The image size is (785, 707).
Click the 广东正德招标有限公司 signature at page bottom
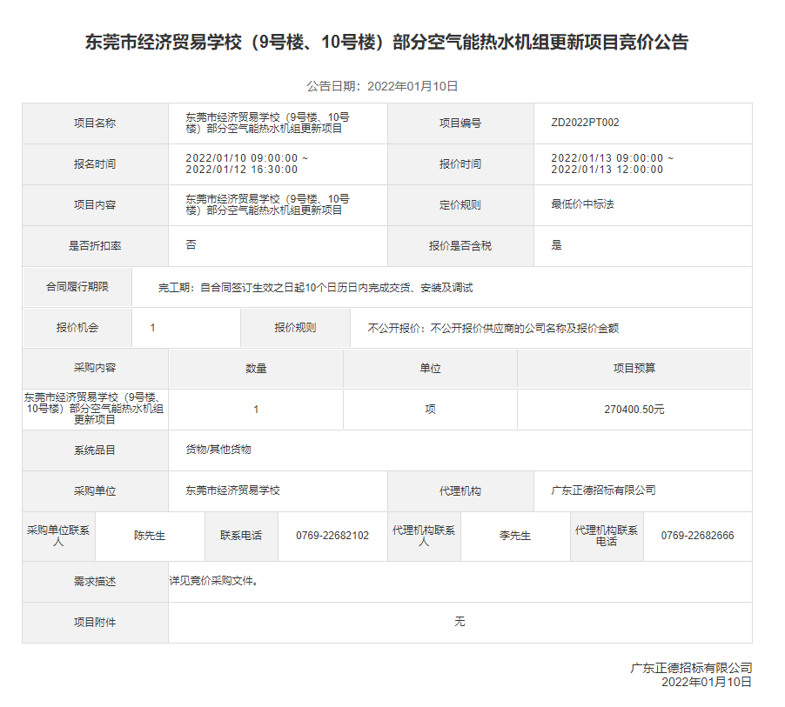(691, 669)
